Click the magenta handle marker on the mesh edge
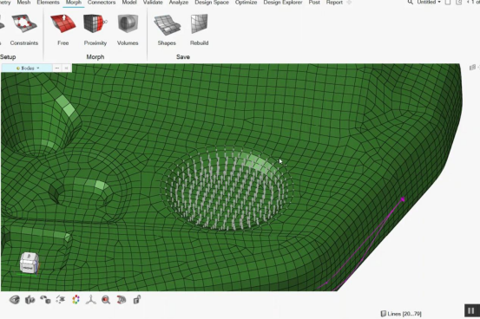 coord(403,199)
